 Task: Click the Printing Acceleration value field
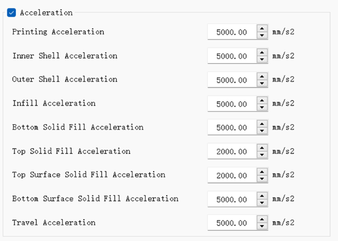[232, 32]
